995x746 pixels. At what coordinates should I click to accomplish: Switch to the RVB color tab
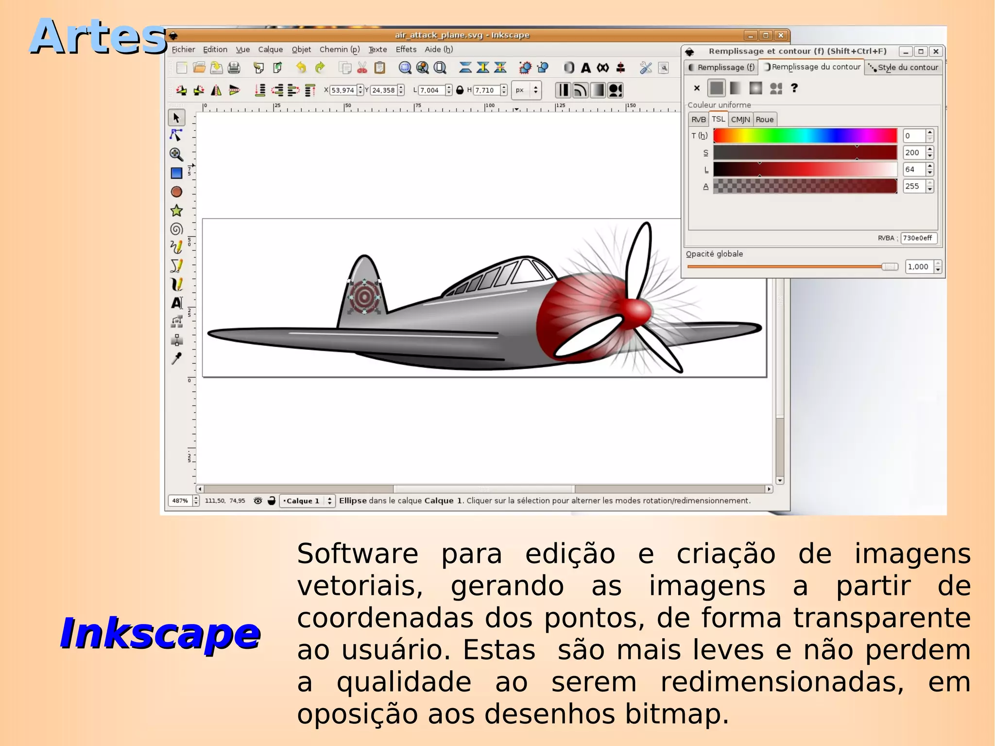point(699,120)
